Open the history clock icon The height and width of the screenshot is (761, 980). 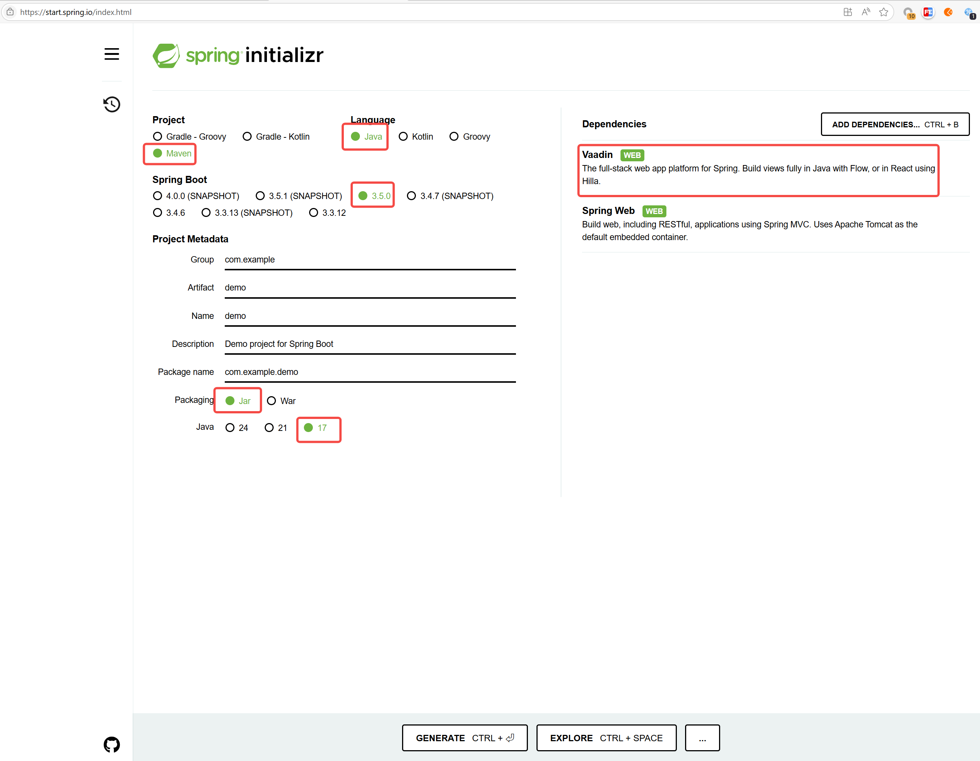[112, 104]
